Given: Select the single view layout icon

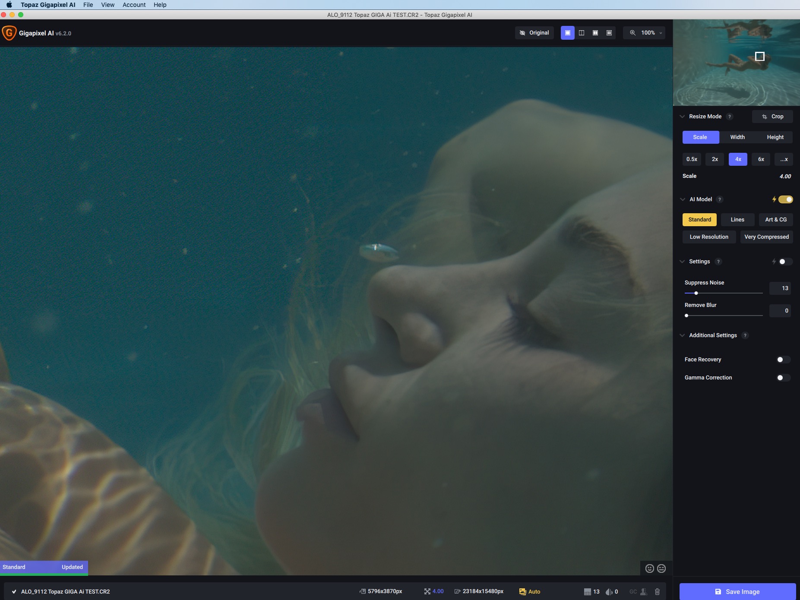Looking at the screenshot, I should click(567, 33).
